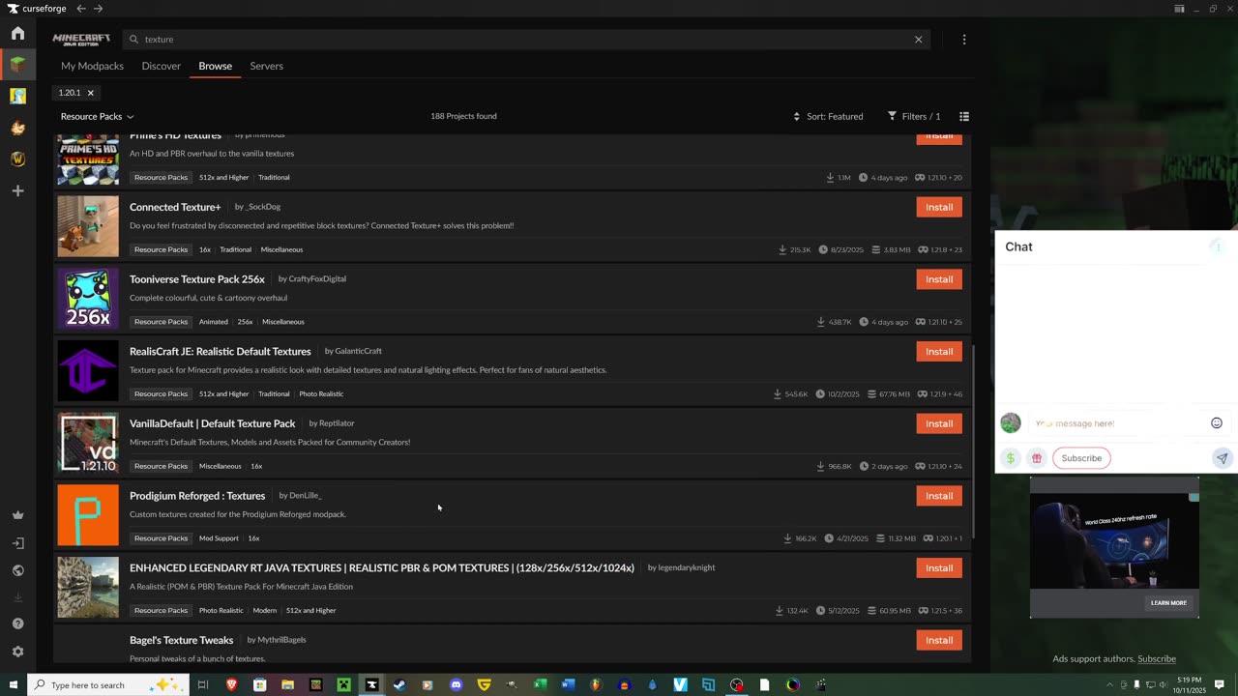Expand the Resource Packs category dropdown
This screenshot has height=696, width=1238.
click(98, 116)
